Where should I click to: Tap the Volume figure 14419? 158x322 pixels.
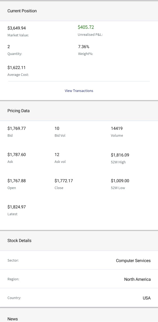pos(117,129)
